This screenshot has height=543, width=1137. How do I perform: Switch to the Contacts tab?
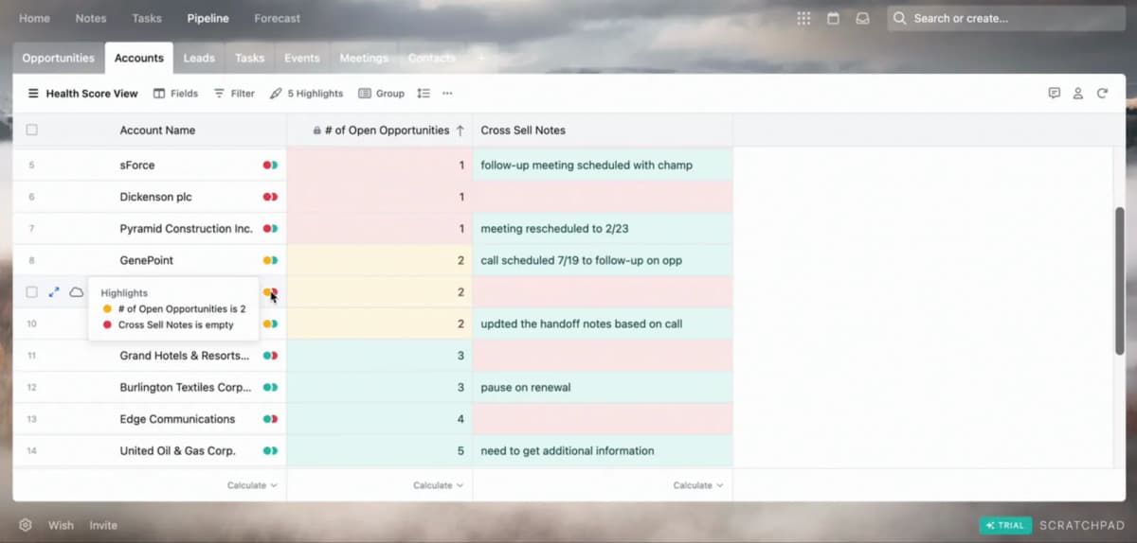[432, 58]
